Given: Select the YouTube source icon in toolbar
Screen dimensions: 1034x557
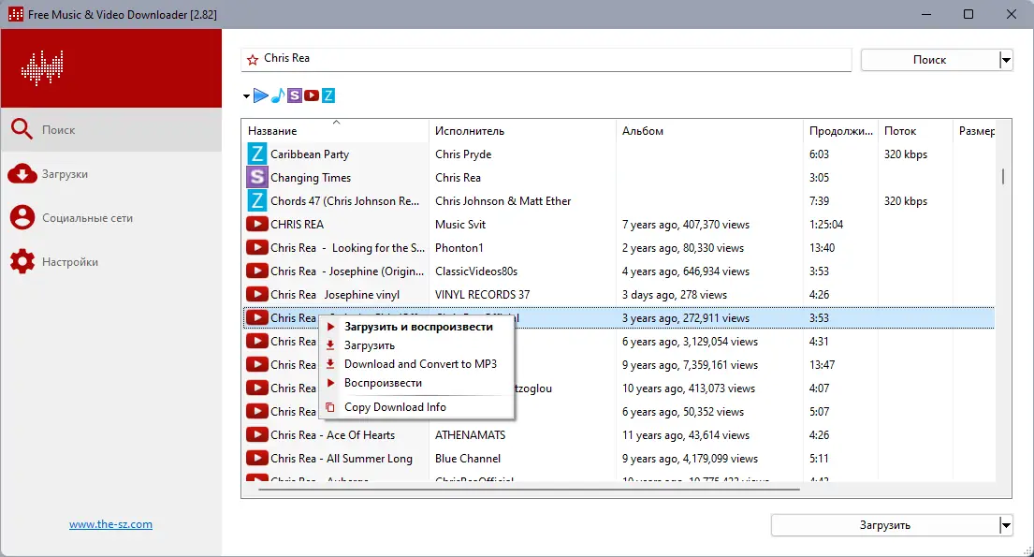Looking at the screenshot, I should (x=312, y=95).
